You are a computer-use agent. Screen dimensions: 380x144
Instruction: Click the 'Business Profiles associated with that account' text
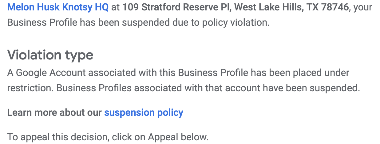(x=159, y=88)
